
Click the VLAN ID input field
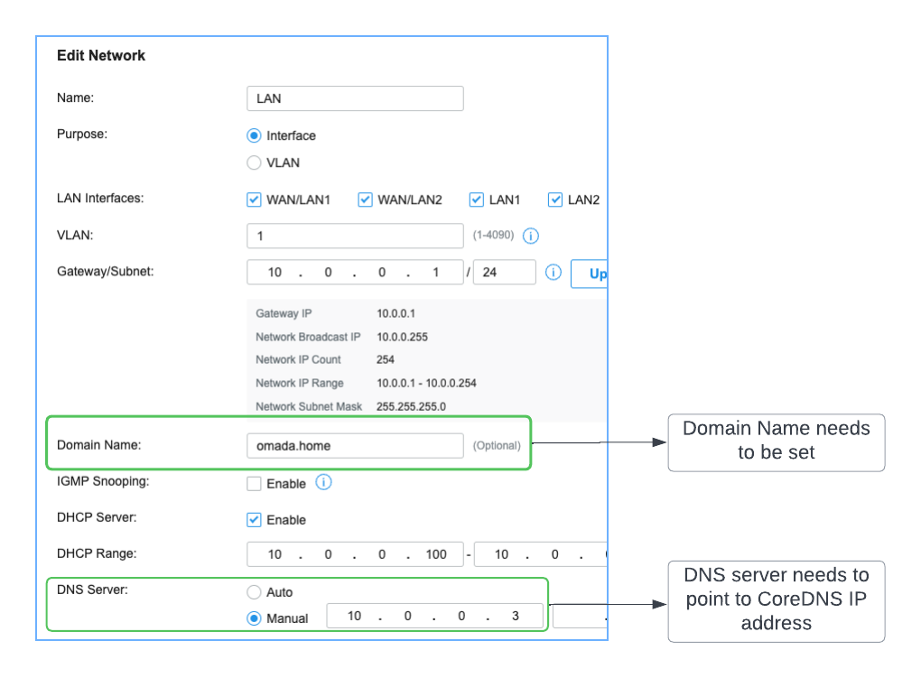pos(355,236)
